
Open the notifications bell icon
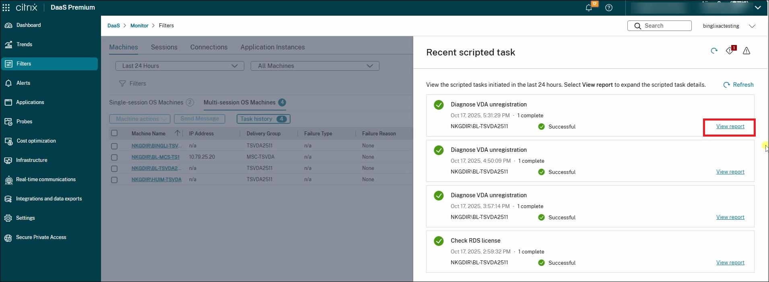589,8
